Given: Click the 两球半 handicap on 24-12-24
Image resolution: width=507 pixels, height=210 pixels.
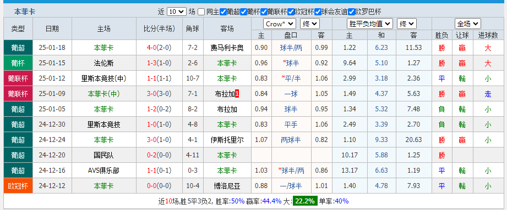Looking at the screenshot, I should click(291, 140).
